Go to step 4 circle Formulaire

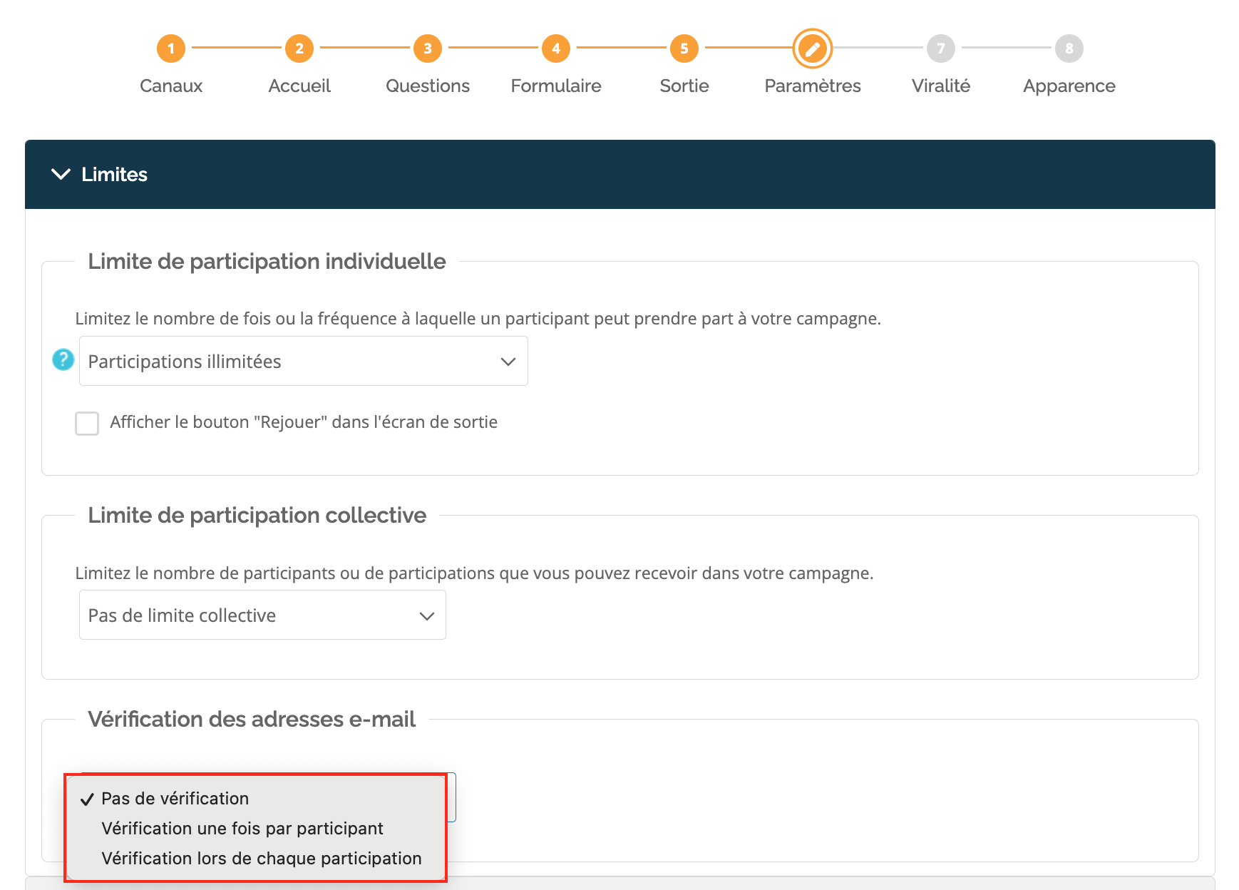point(556,48)
